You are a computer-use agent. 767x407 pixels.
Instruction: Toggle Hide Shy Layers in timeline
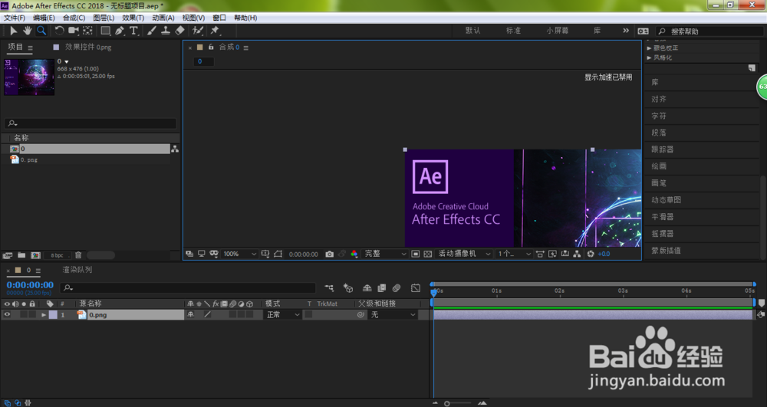coord(367,288)
